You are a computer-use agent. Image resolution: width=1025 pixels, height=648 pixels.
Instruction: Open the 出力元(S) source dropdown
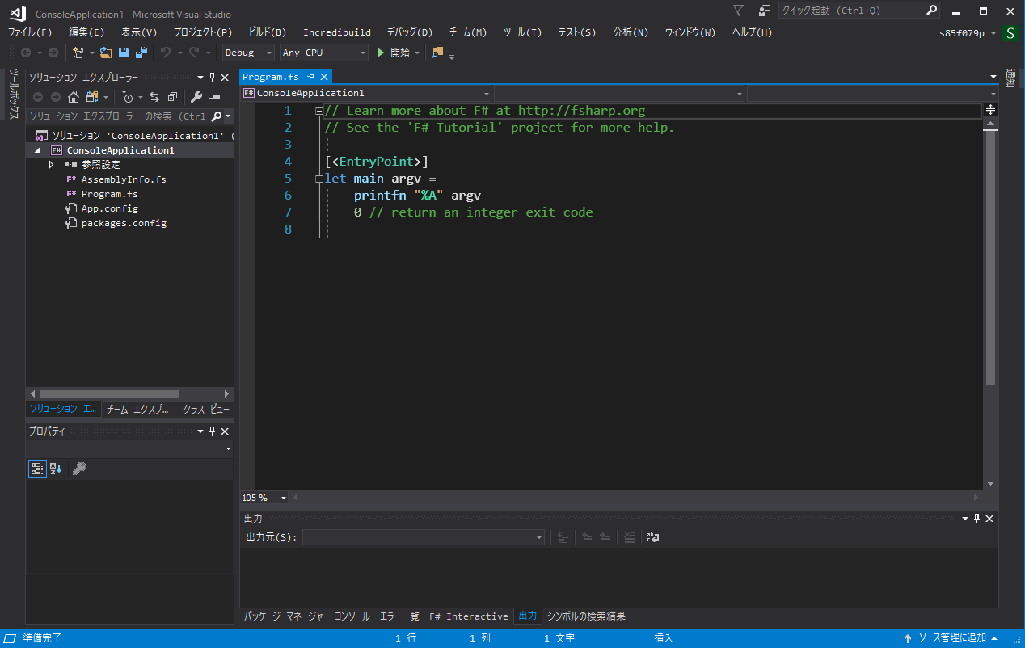pos(539,536)
